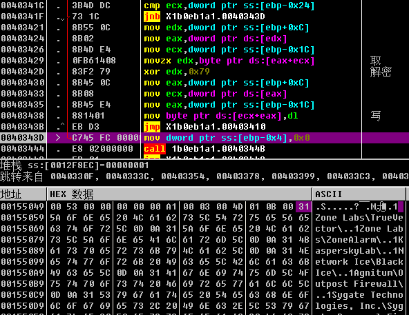Select address 00403426 in disassembly
The image size is (409, 315).
coord(23,50)
